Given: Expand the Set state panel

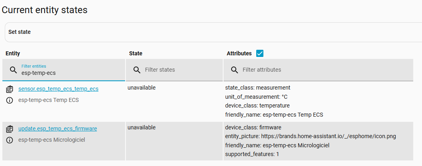Looking at the screenshot, I should pos(213,32).
